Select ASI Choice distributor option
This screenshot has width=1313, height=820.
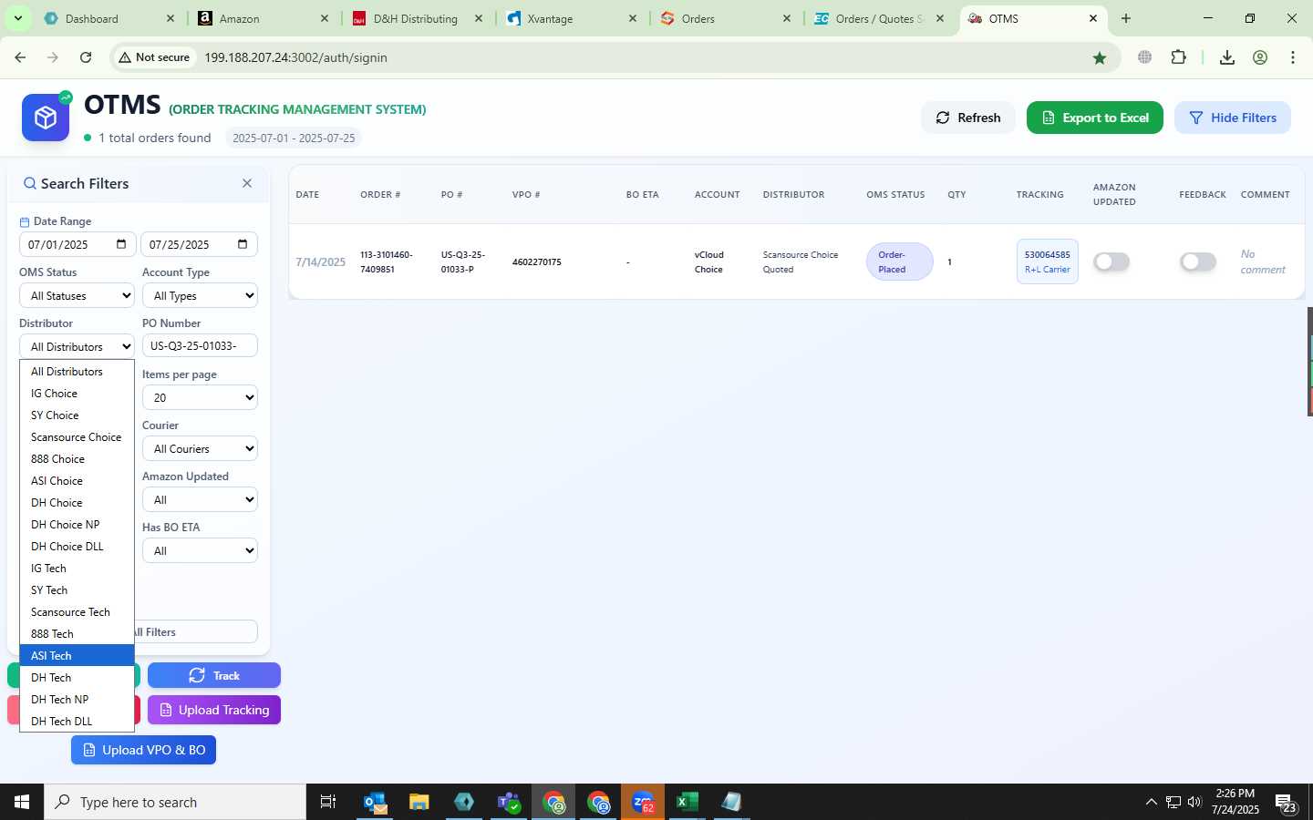(x=77, y=481)
